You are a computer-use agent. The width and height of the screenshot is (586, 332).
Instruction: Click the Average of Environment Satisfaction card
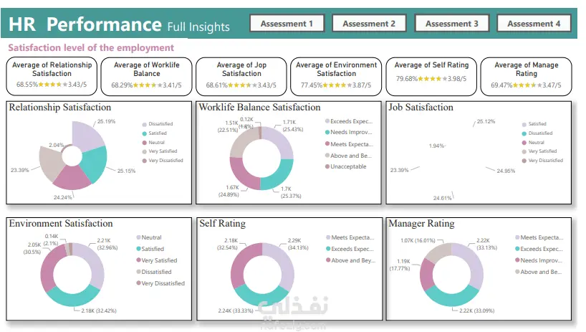pyautogui.click(x=336, y=75)
